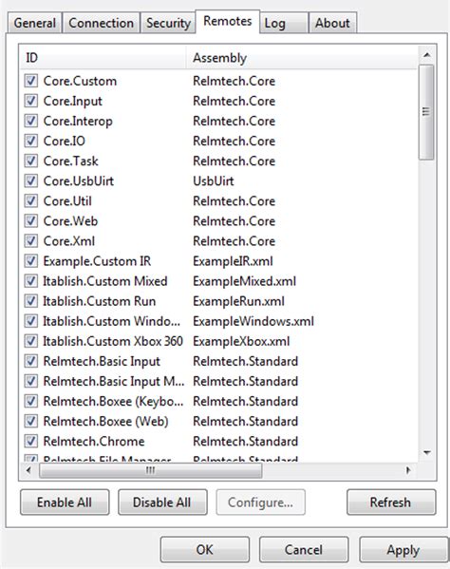Select the Relmtech.Chrome row name
This screenshot has height=569, width=450.
94,441
